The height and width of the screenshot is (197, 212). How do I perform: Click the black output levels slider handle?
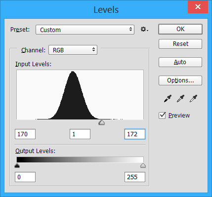pyautogui.click(x=17, y=165)
